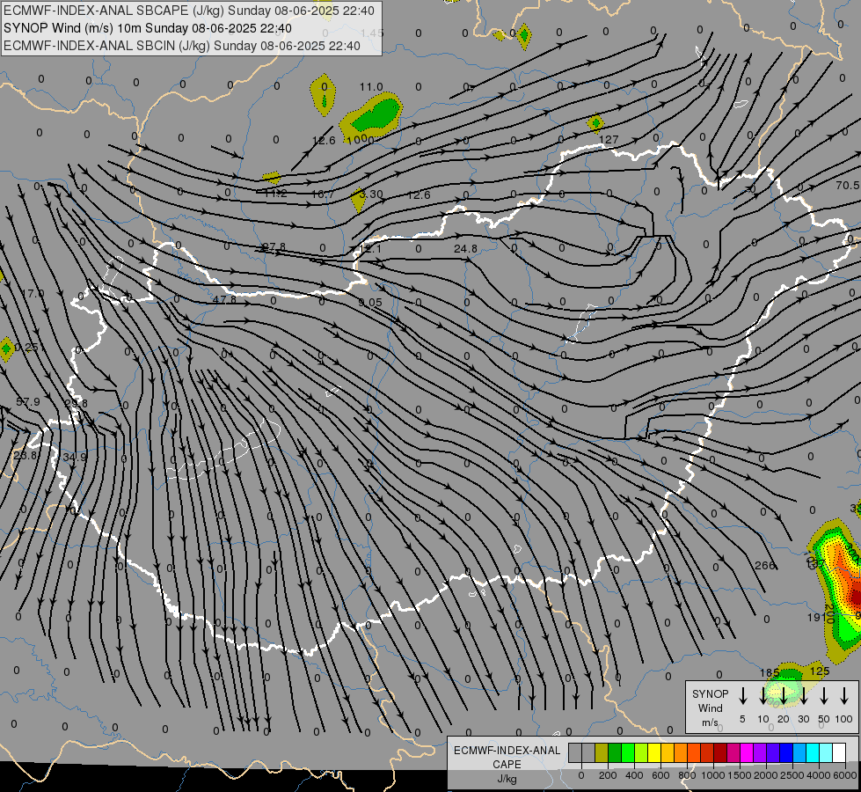
Task: Click the 16.7 value label
Action: 323,194
